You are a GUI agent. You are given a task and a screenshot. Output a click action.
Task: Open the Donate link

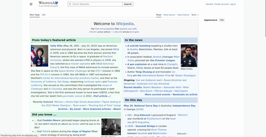point(209,4)
